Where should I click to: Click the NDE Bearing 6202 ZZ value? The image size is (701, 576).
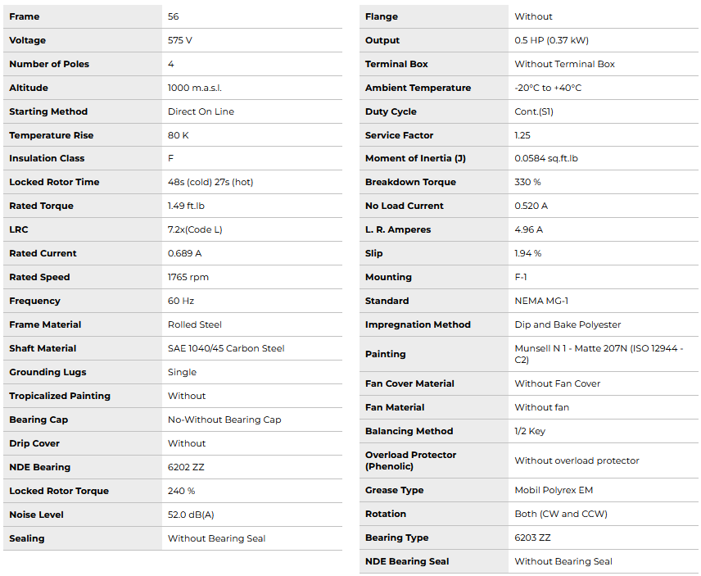pos(184,467)
